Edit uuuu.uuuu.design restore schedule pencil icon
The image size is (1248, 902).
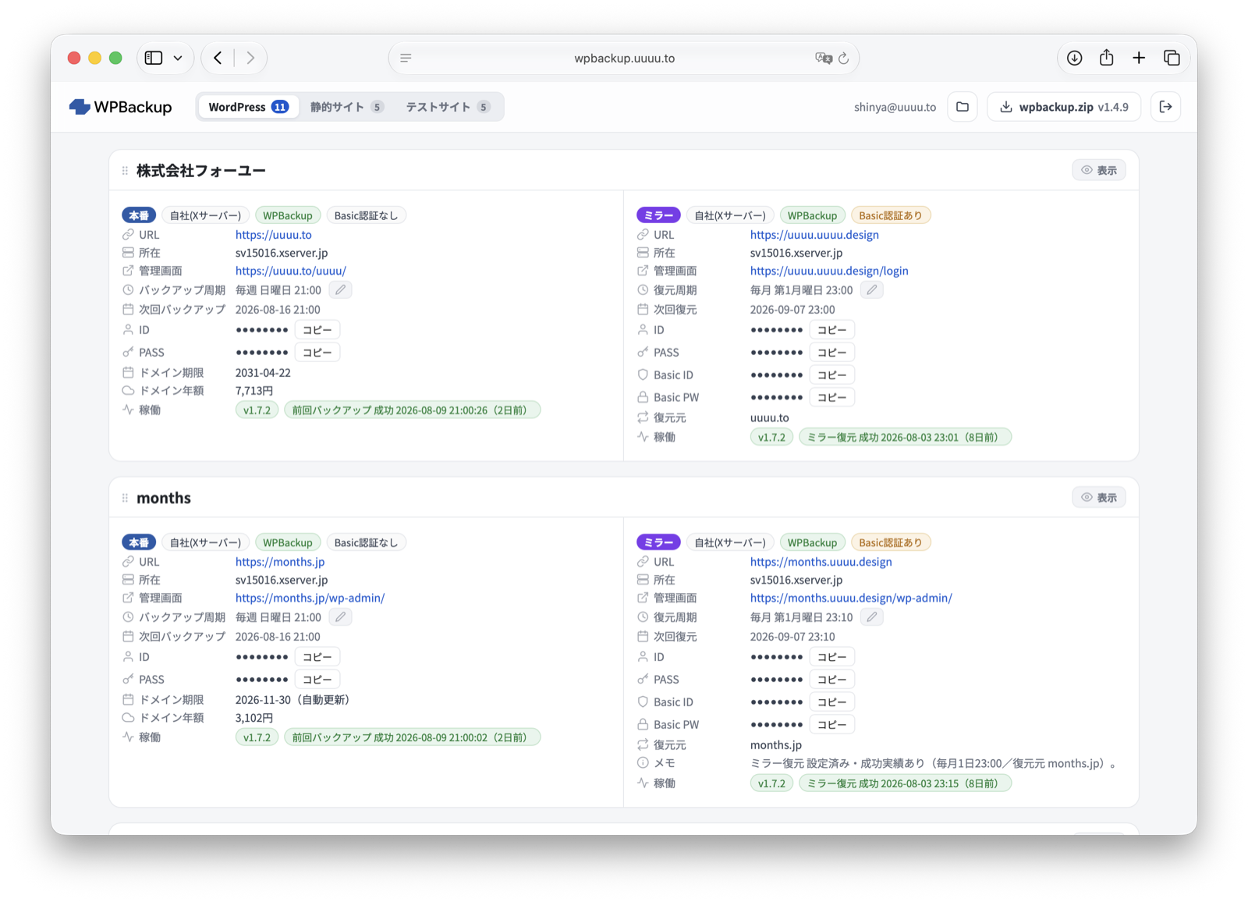click(x=872, y=289)
